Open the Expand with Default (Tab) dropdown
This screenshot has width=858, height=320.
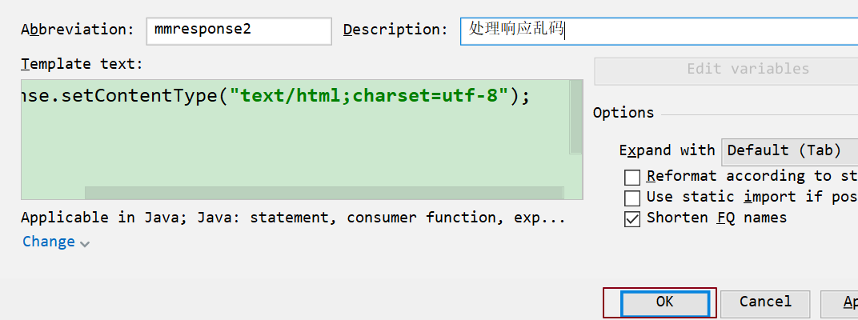click(x=788, y=150)
